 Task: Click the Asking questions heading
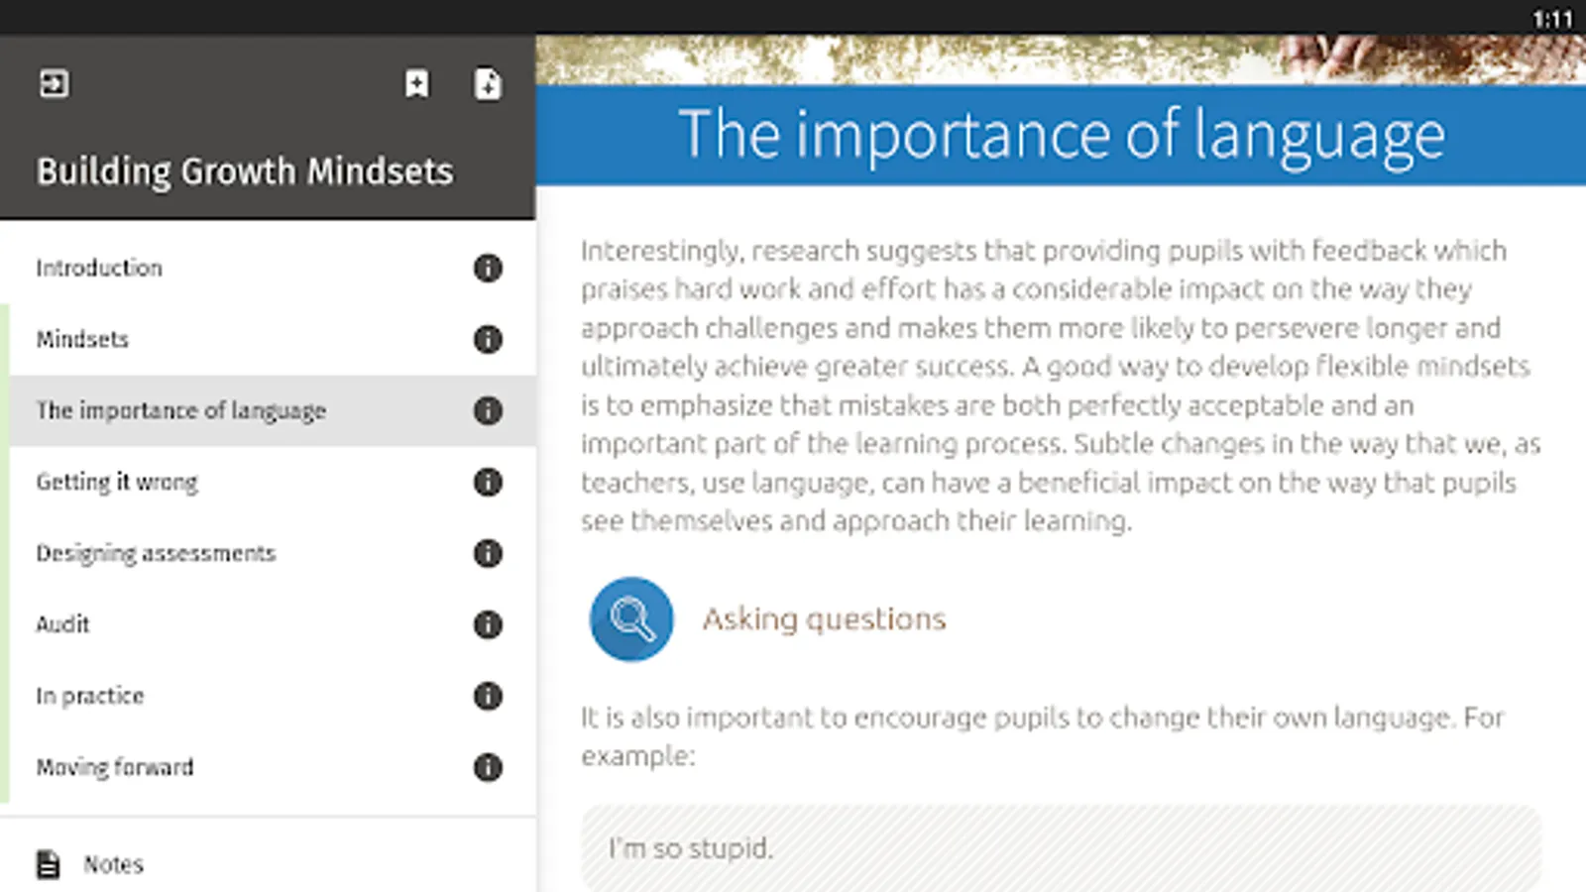click(x=824, y=619)
